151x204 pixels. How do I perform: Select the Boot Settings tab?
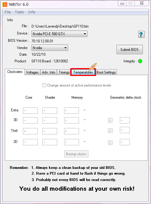[106, 72]
